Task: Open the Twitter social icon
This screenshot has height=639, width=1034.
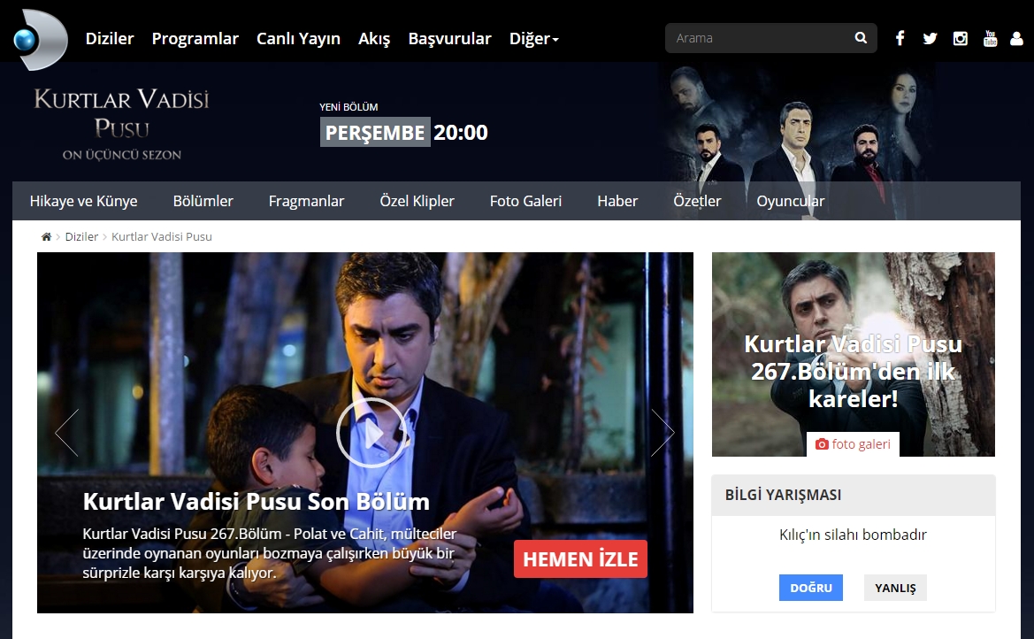Action: point(930,38)
